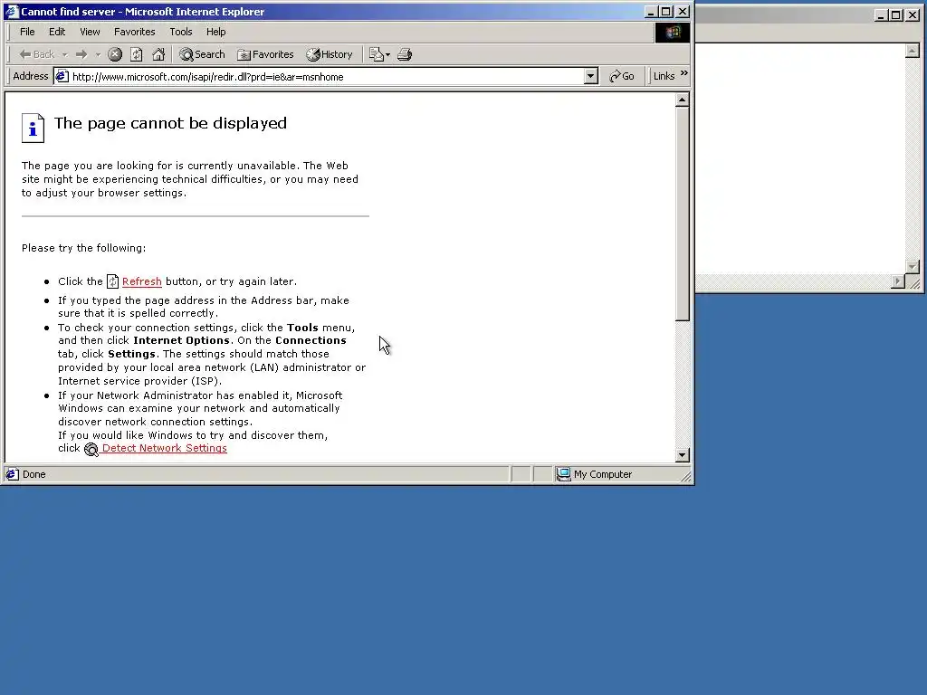Expand the Address bar dropdown list

(590, 76)
